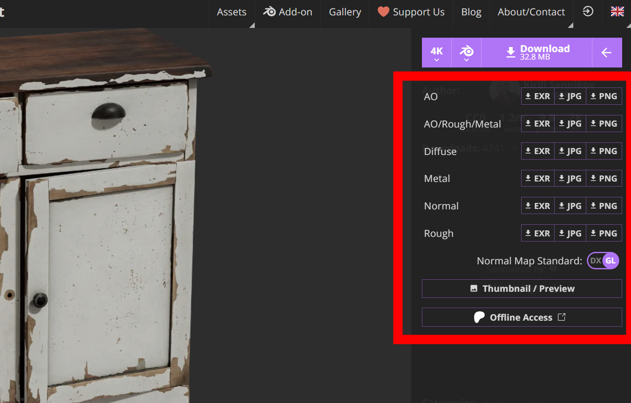Download Diffuse map as JPG

coord(570,151)
